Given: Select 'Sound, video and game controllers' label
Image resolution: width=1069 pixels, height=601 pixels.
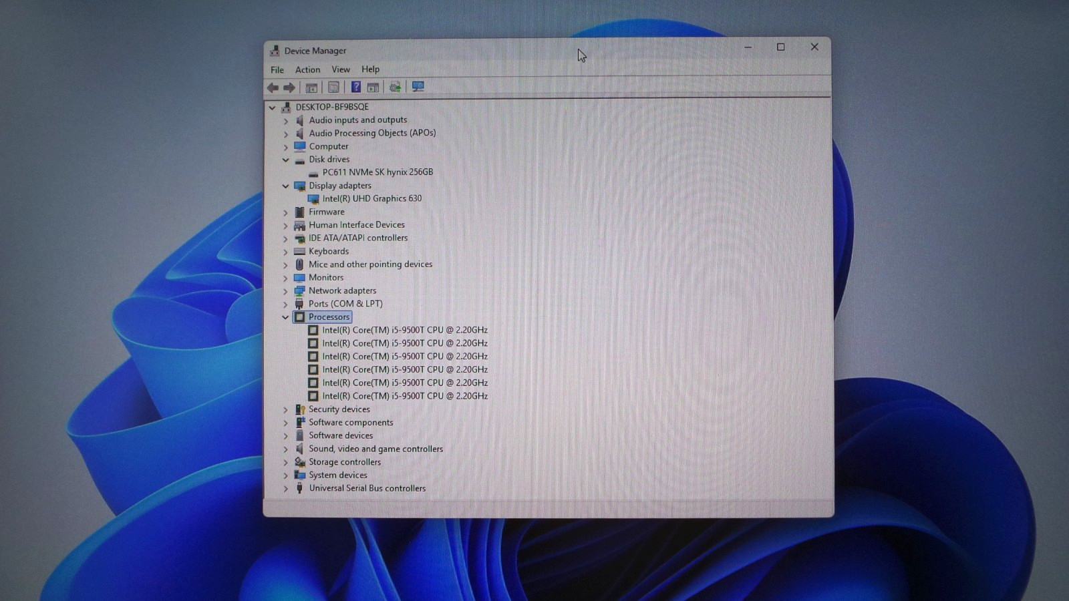Looking at the screenshot, I should click(x=375, y=449).
